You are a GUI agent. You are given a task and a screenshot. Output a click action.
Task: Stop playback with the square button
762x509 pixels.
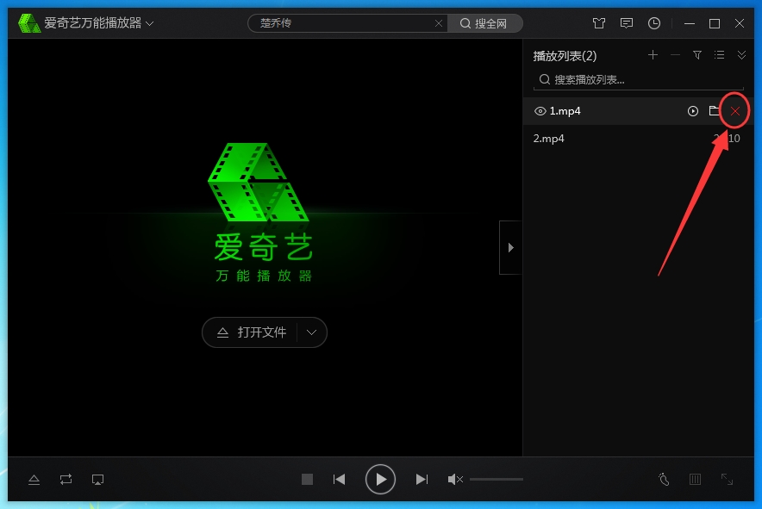(x=307, y=480)
